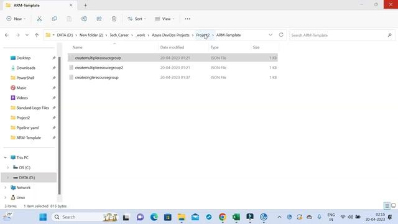Navigate to Tech_Career in breadcrumb
398x224 pixels.
[x=119, y=35]
